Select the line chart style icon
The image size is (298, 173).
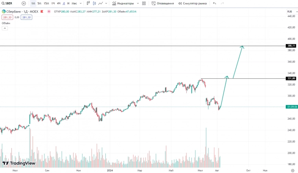click(101, 3)
